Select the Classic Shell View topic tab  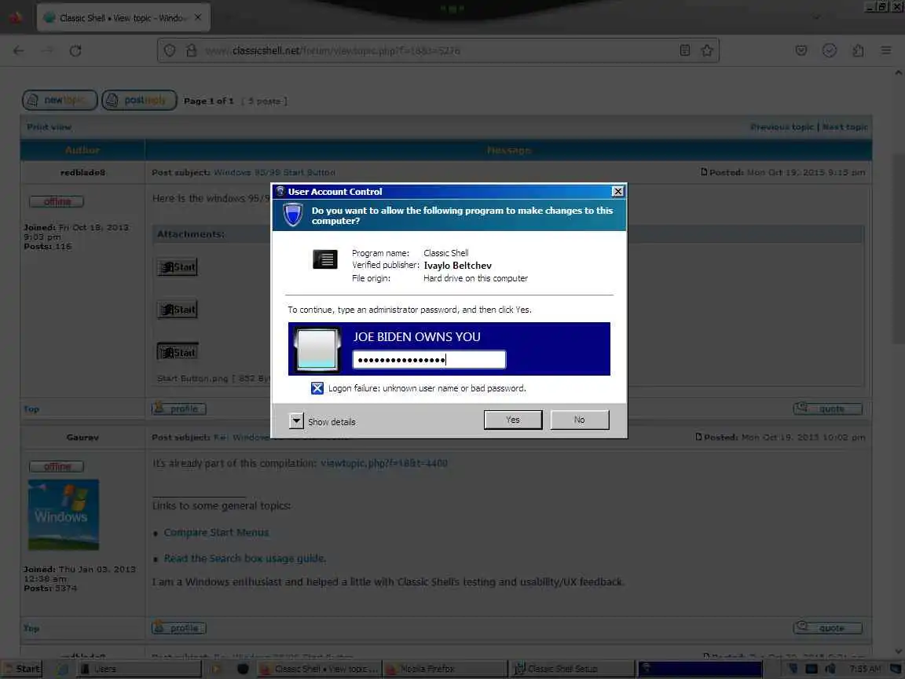click(x=123, y=17)
